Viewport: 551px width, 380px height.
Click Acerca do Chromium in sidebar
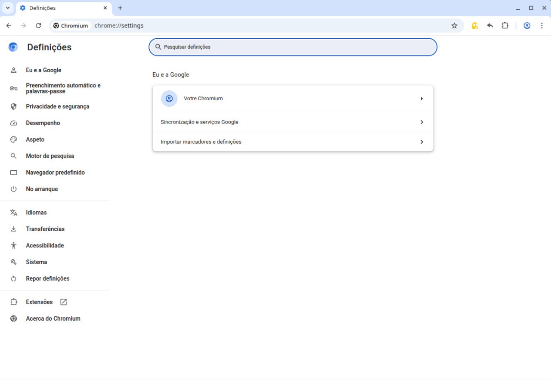tap(53, 318)
